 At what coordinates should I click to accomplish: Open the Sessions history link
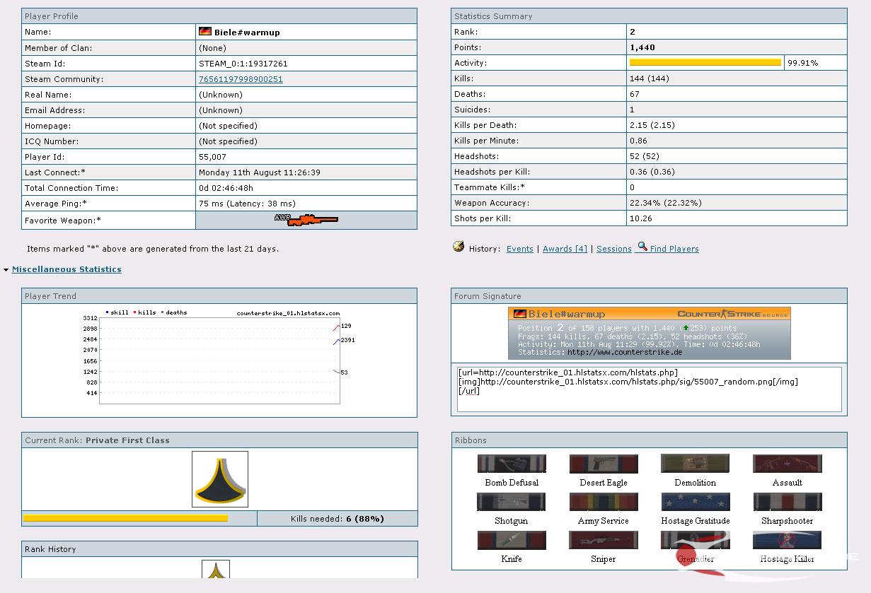(613, 249)
